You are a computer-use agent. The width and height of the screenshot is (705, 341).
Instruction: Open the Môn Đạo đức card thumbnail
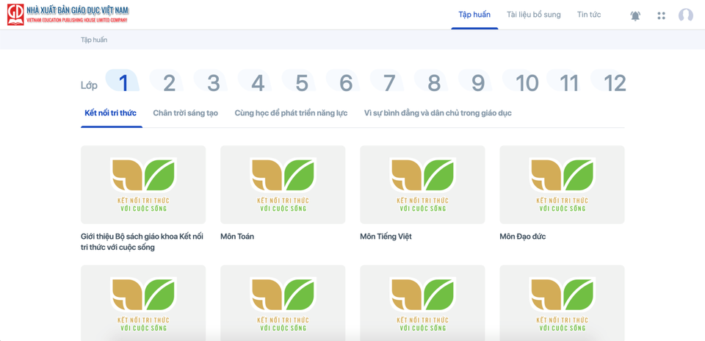pyautogui.click(x=562, y=184)
